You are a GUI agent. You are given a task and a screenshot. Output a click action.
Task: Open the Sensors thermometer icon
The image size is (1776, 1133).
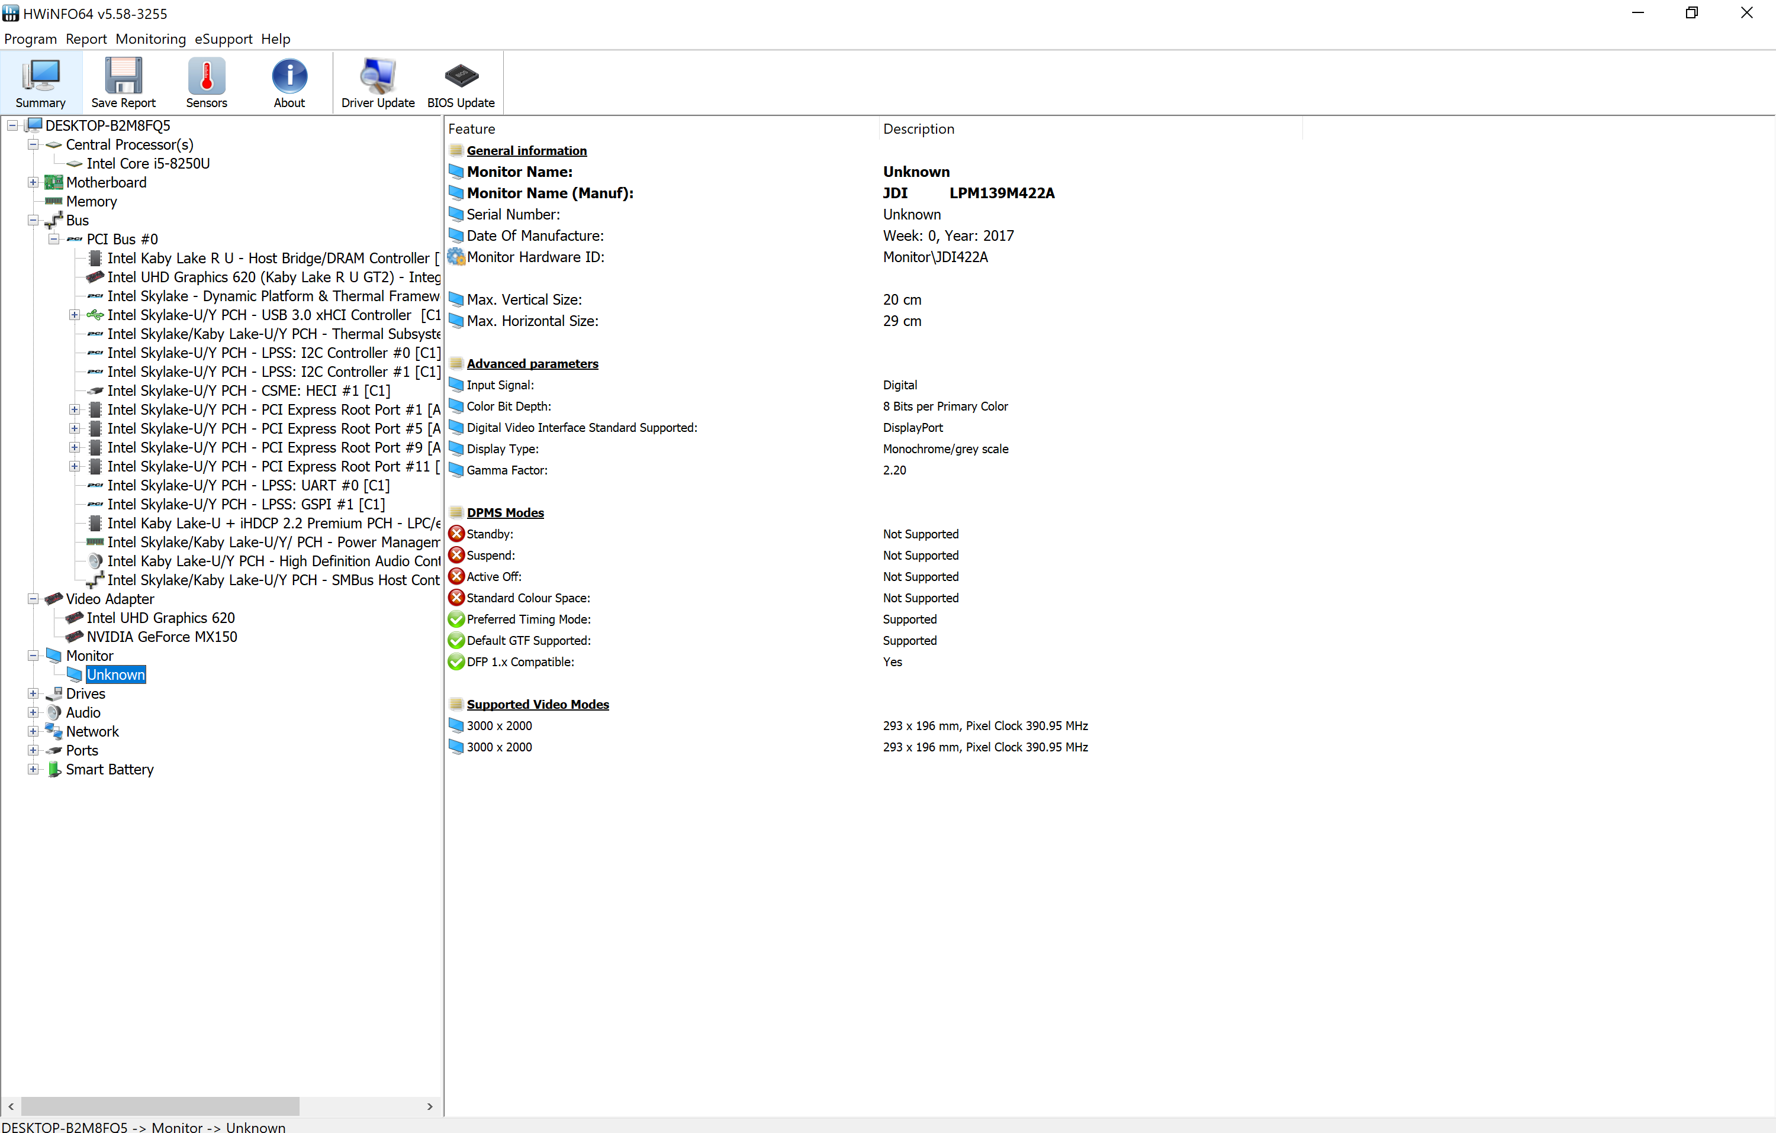[x=207, y=75]
